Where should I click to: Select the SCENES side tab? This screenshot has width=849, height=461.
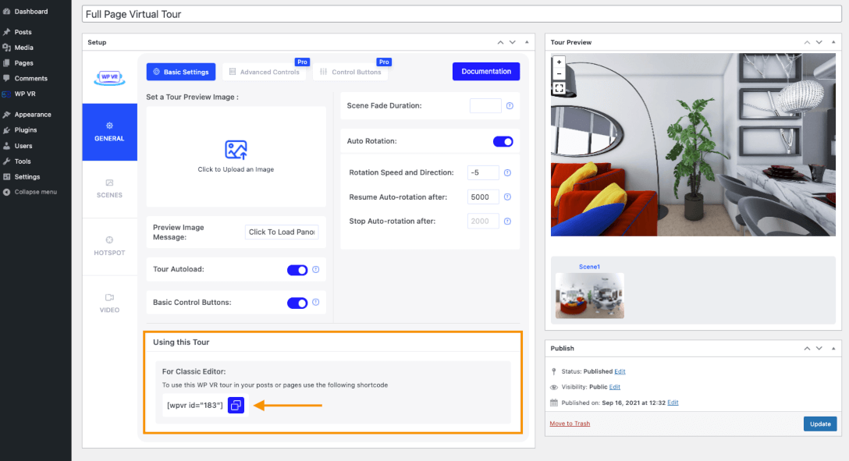[x=109, y=190]
